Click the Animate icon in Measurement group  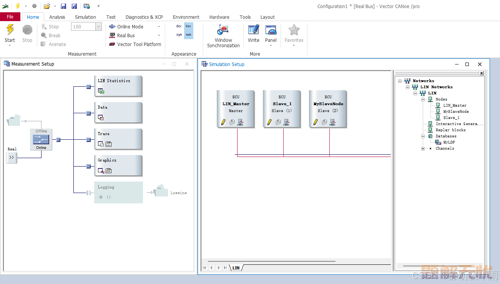click(44, 44)
